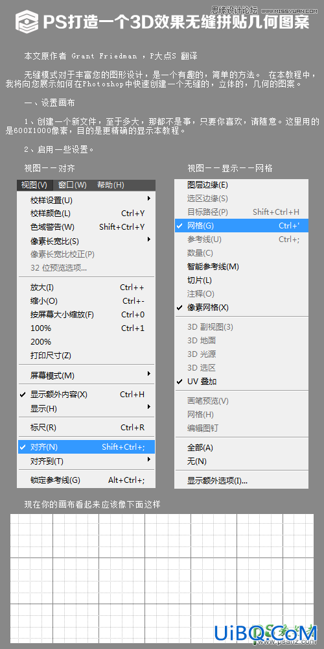Click 目标路径(P) entry
The width and height of the screenshot is (324, 649).
pyautogui.click(x=242, y=212)
